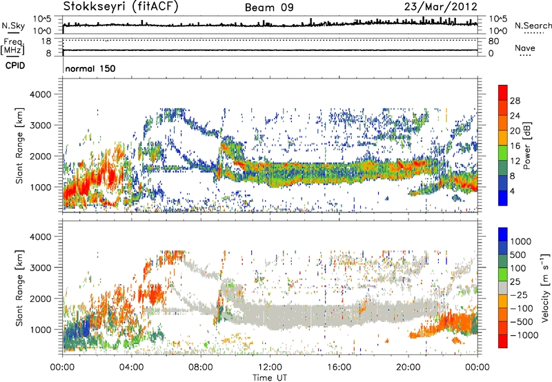Pick the red top segment of Power colorbar

(503, 92)
